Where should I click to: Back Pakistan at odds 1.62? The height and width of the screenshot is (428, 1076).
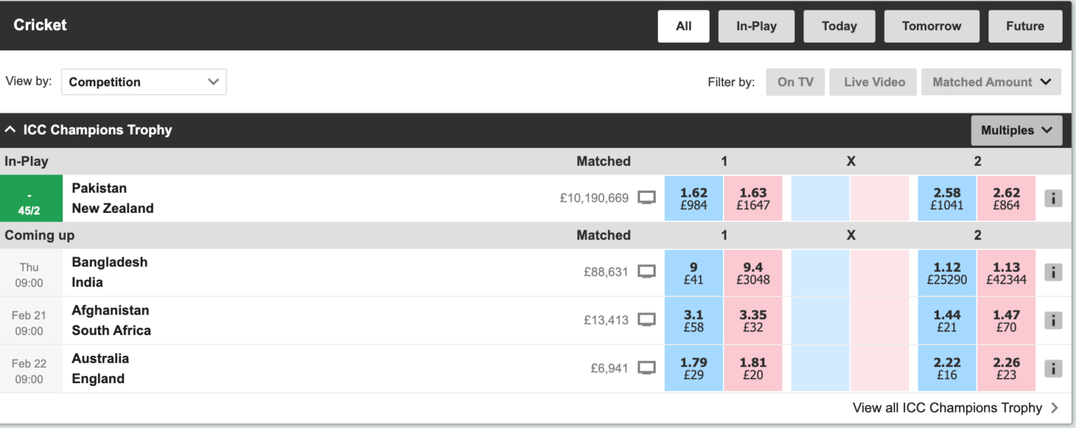click(694, 198)
